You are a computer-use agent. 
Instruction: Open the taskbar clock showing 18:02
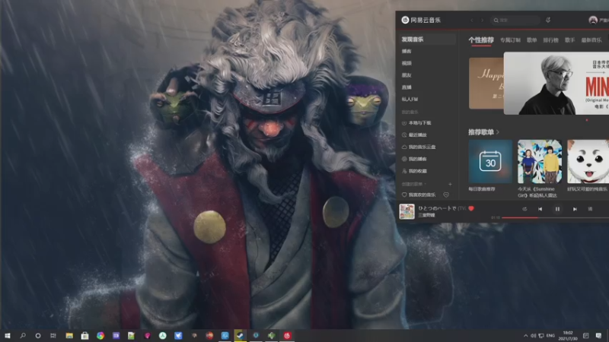(568, 335)
